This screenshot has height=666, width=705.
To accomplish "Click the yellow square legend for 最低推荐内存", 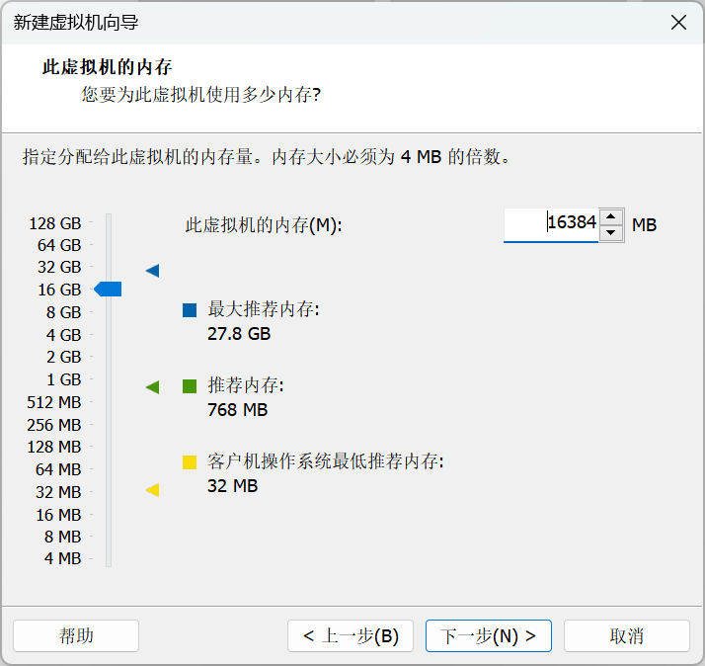I will point(190,462).
